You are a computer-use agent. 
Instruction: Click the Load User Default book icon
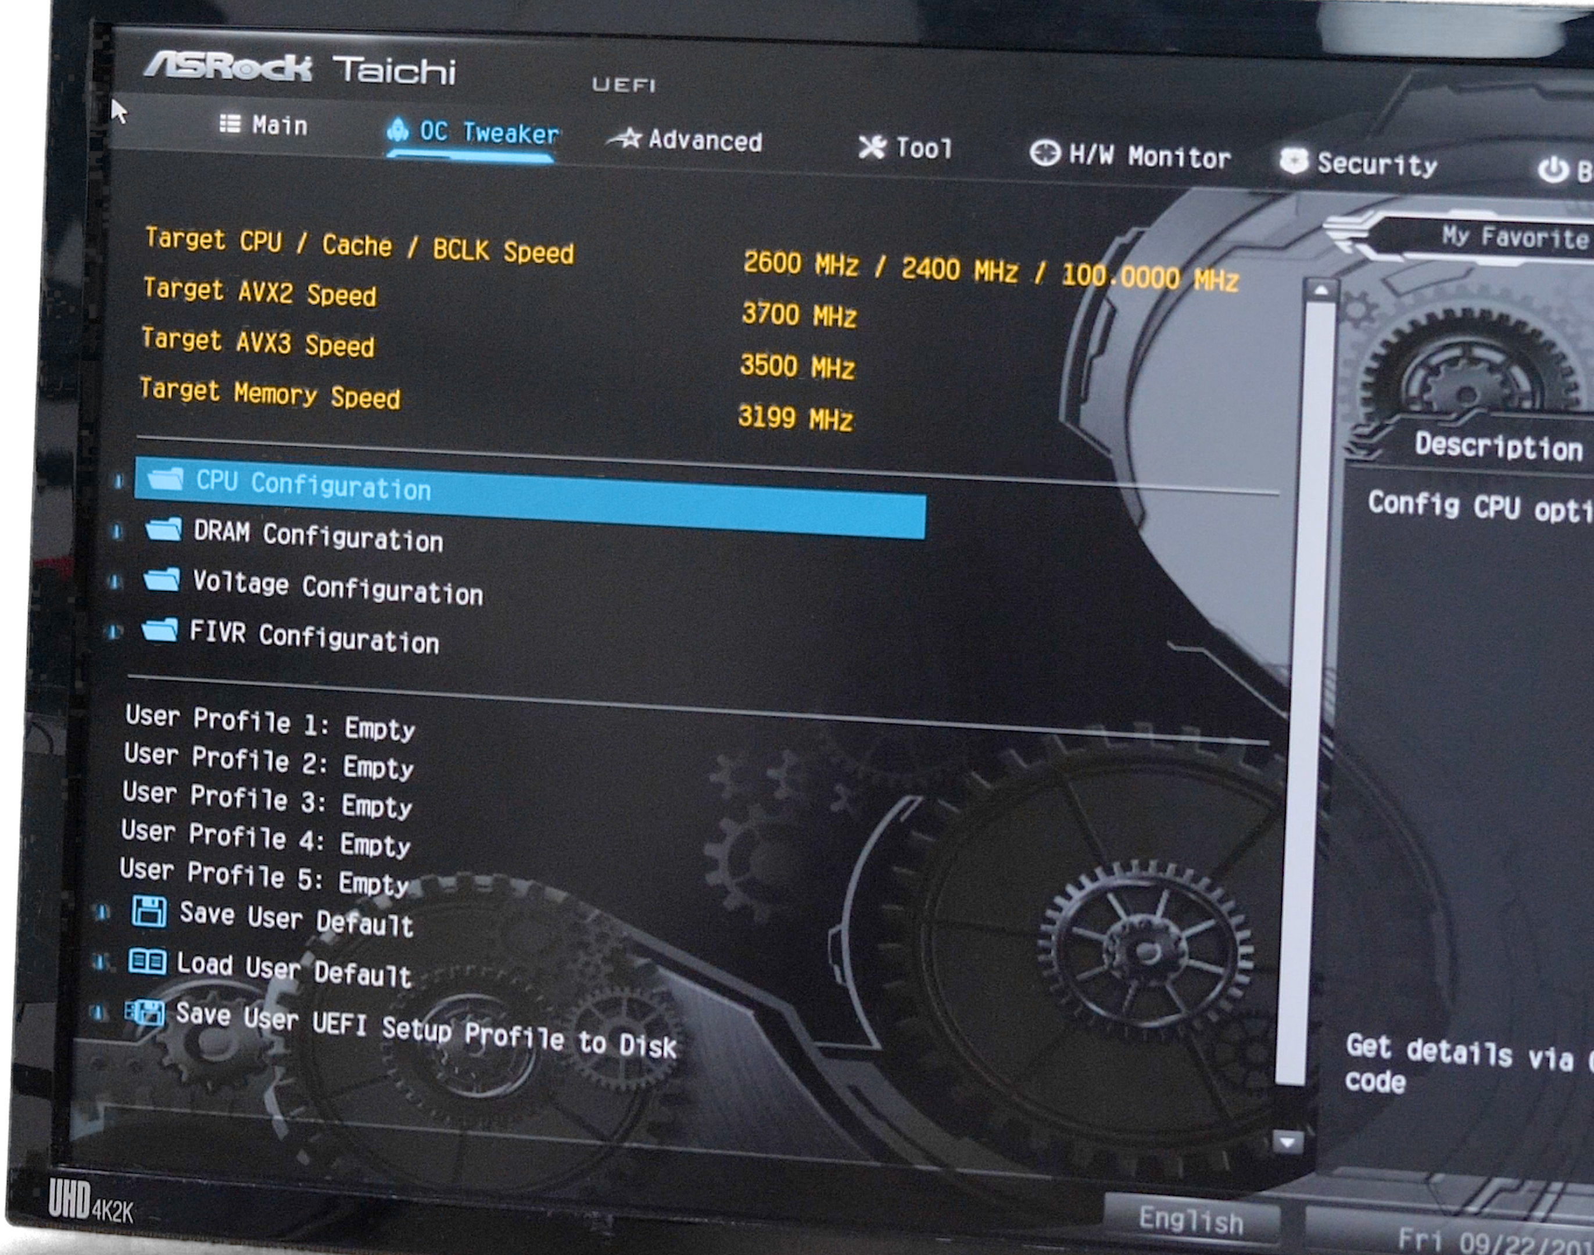147,961
